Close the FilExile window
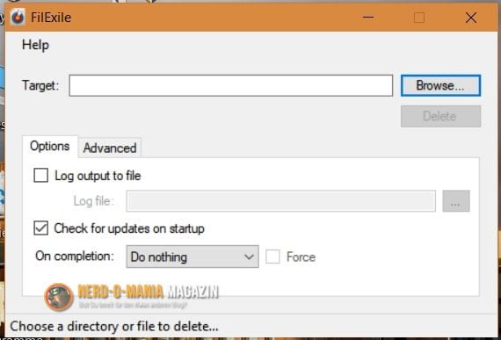Viewport: 501px width, 340px height. [x=470, y=18]
